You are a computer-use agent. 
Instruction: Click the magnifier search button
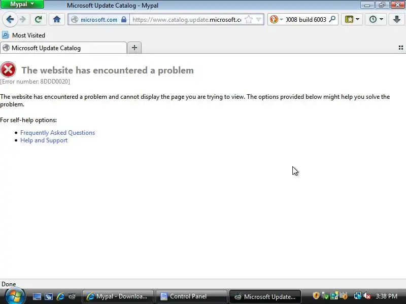tap(332, 19)
